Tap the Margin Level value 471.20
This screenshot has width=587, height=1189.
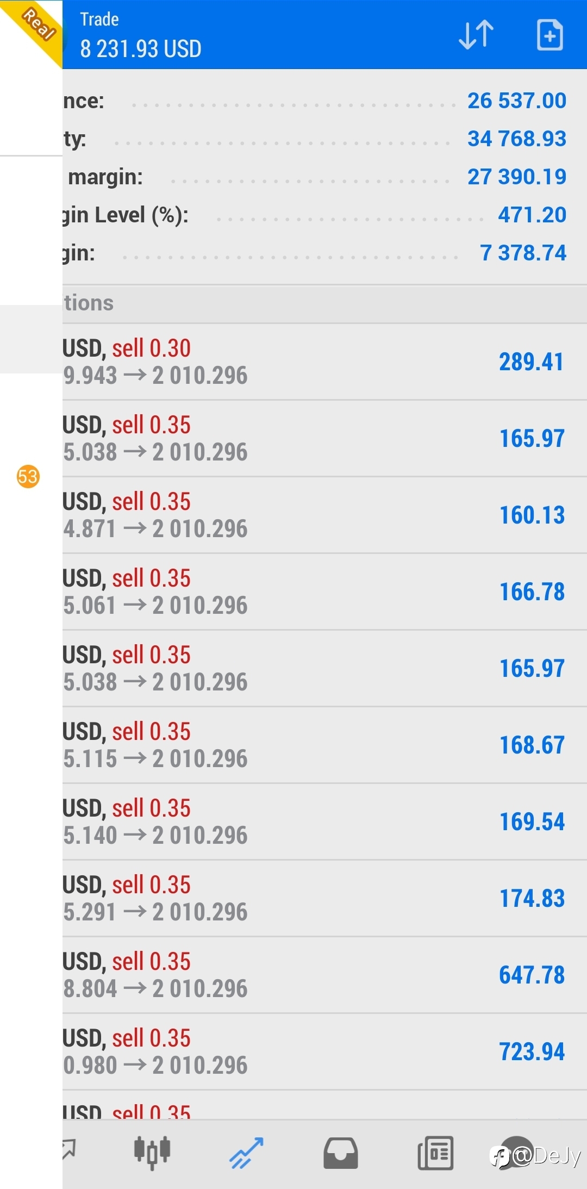click(x=532, y=215)
